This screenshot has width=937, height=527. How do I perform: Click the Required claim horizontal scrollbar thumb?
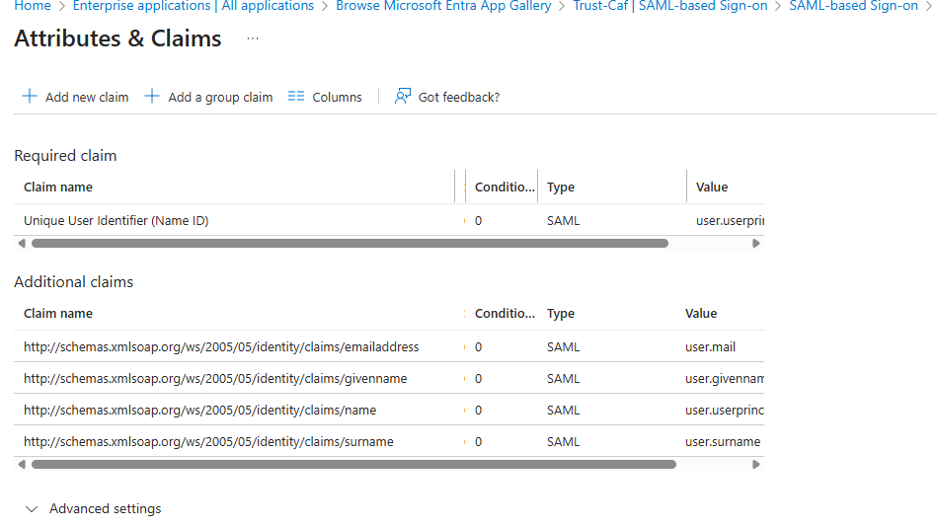coord(350,243)
